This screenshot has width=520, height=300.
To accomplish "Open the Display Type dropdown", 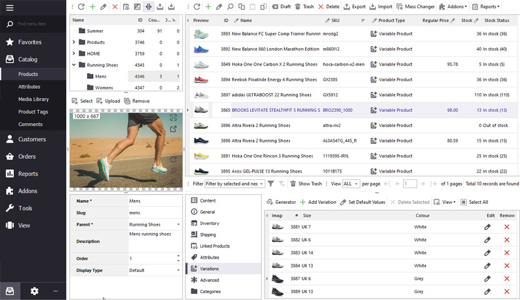I will [178, 271].
